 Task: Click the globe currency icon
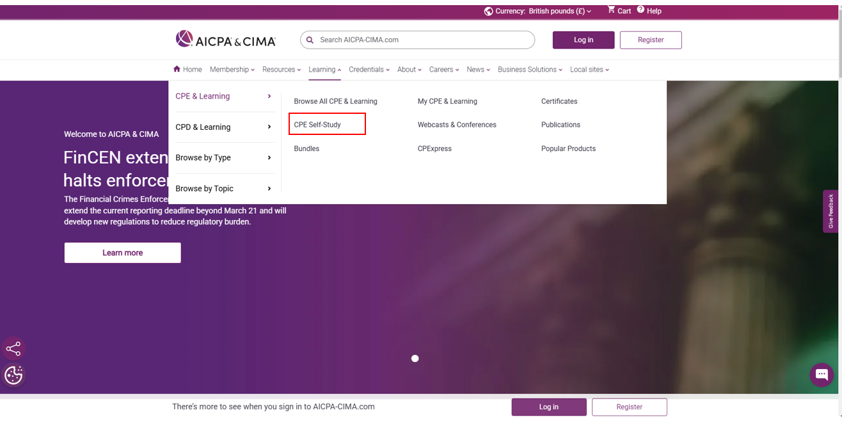(x=488, y=11)
